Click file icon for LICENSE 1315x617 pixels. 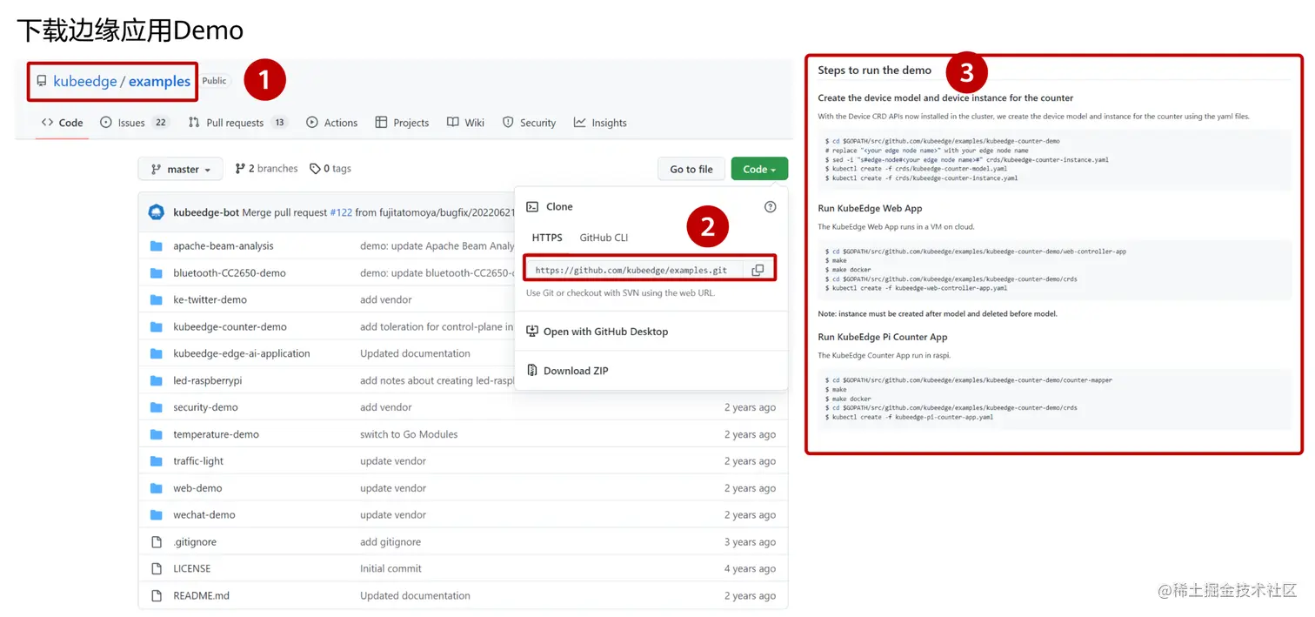[x=157, y=569]
